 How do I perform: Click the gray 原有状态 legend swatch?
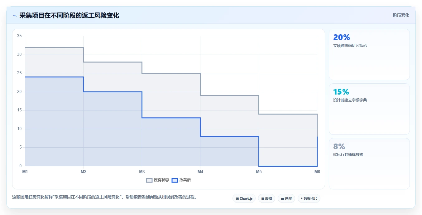pyautogui.click(x=149, y=180)
